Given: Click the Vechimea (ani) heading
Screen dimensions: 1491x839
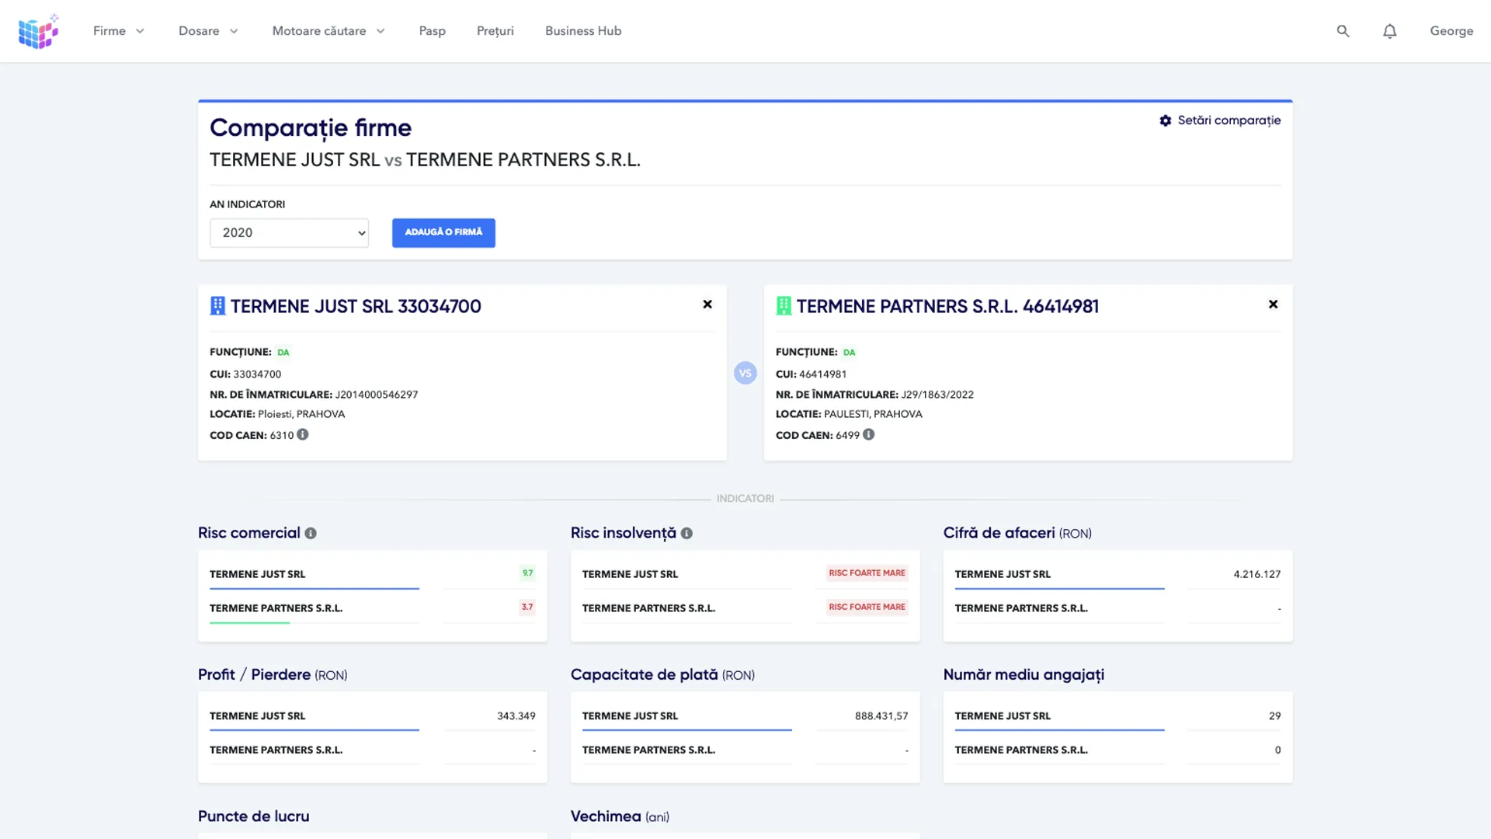Looking at the screenshot, I should [620, 816].
